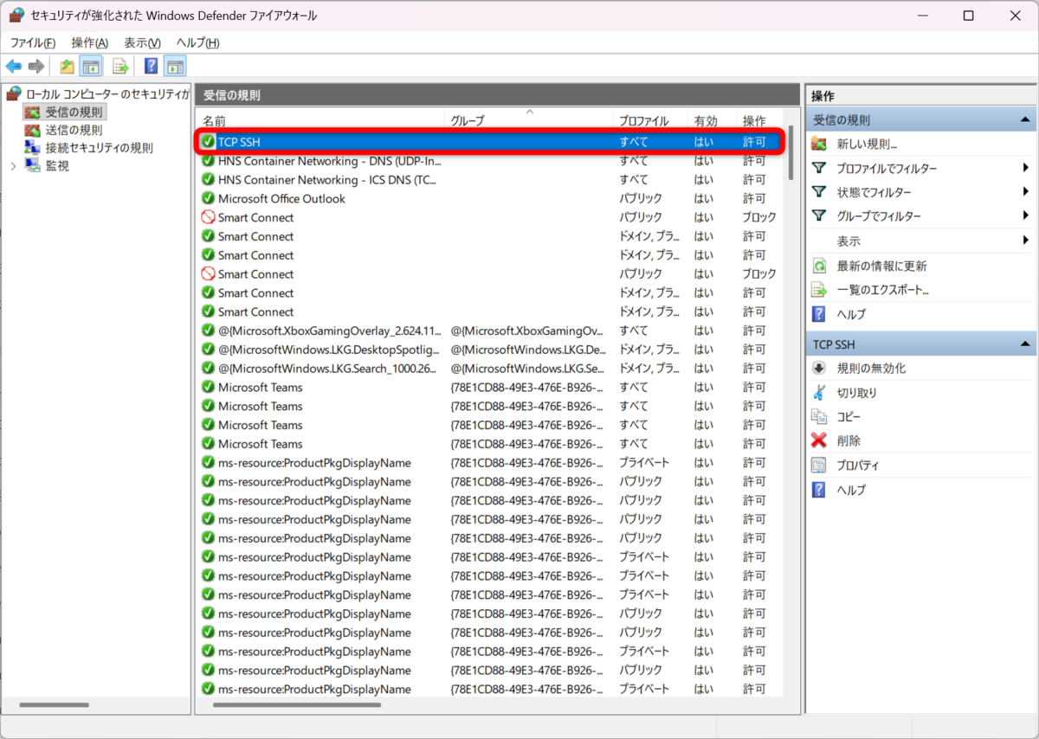Open the 表示(V) menu
The width and height of the screenshot is (1039, 739).
point(142,42)
